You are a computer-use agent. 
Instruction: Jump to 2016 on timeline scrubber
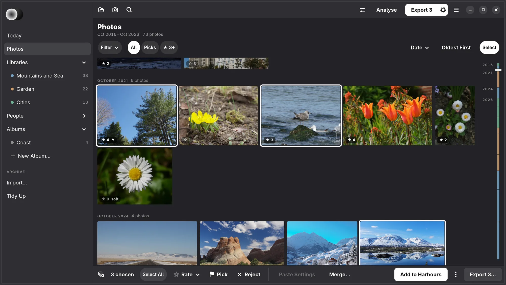click(488, 65)
